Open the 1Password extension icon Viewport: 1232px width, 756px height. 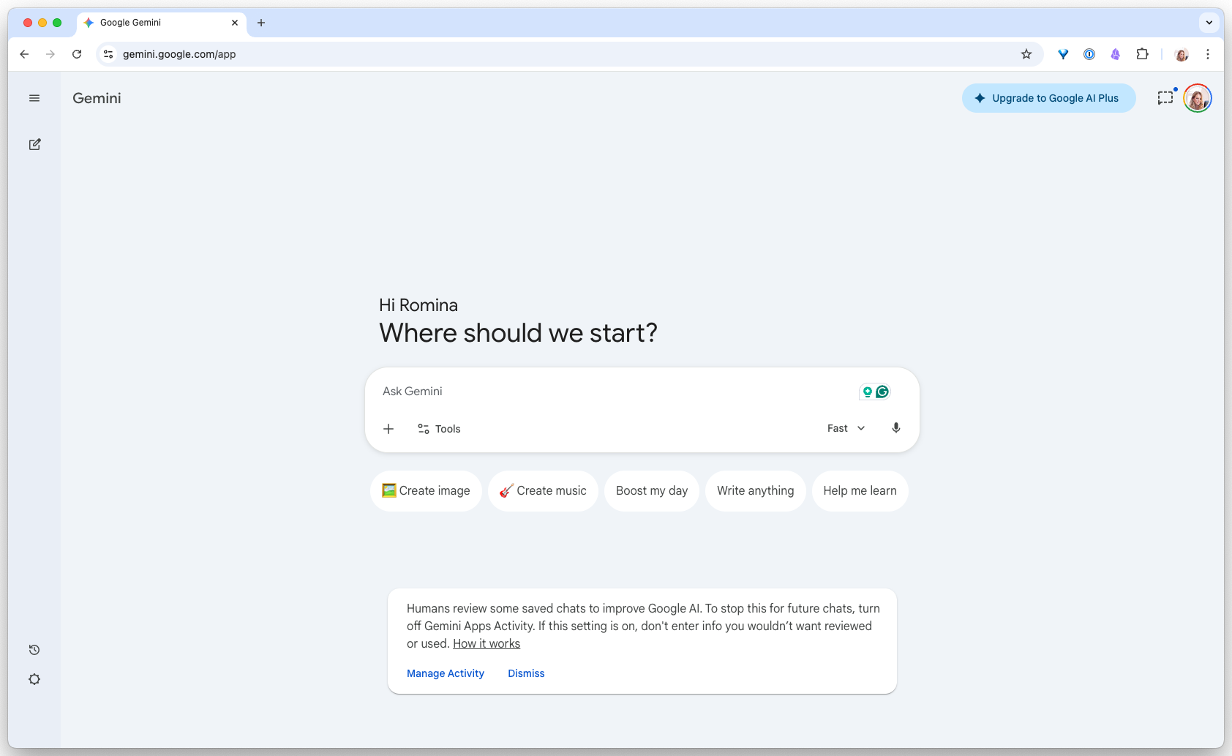[x=1089, y=54]
